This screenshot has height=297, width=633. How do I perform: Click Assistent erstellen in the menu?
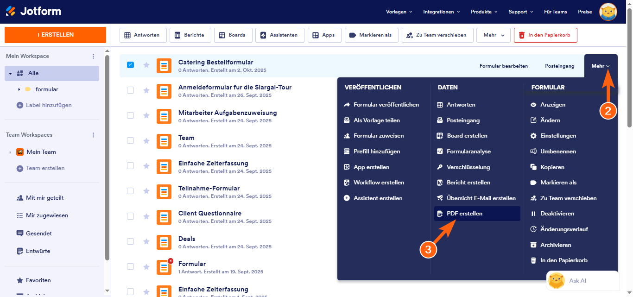pos(373,198)
